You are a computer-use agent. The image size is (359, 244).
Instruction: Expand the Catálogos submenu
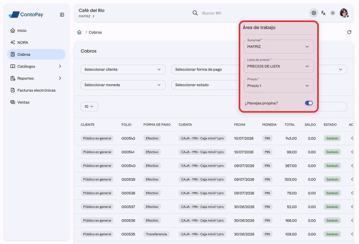pos(36,66)
